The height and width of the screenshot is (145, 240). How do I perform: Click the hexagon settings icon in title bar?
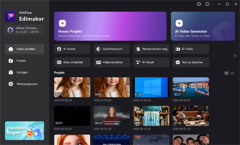click(207, 4)
